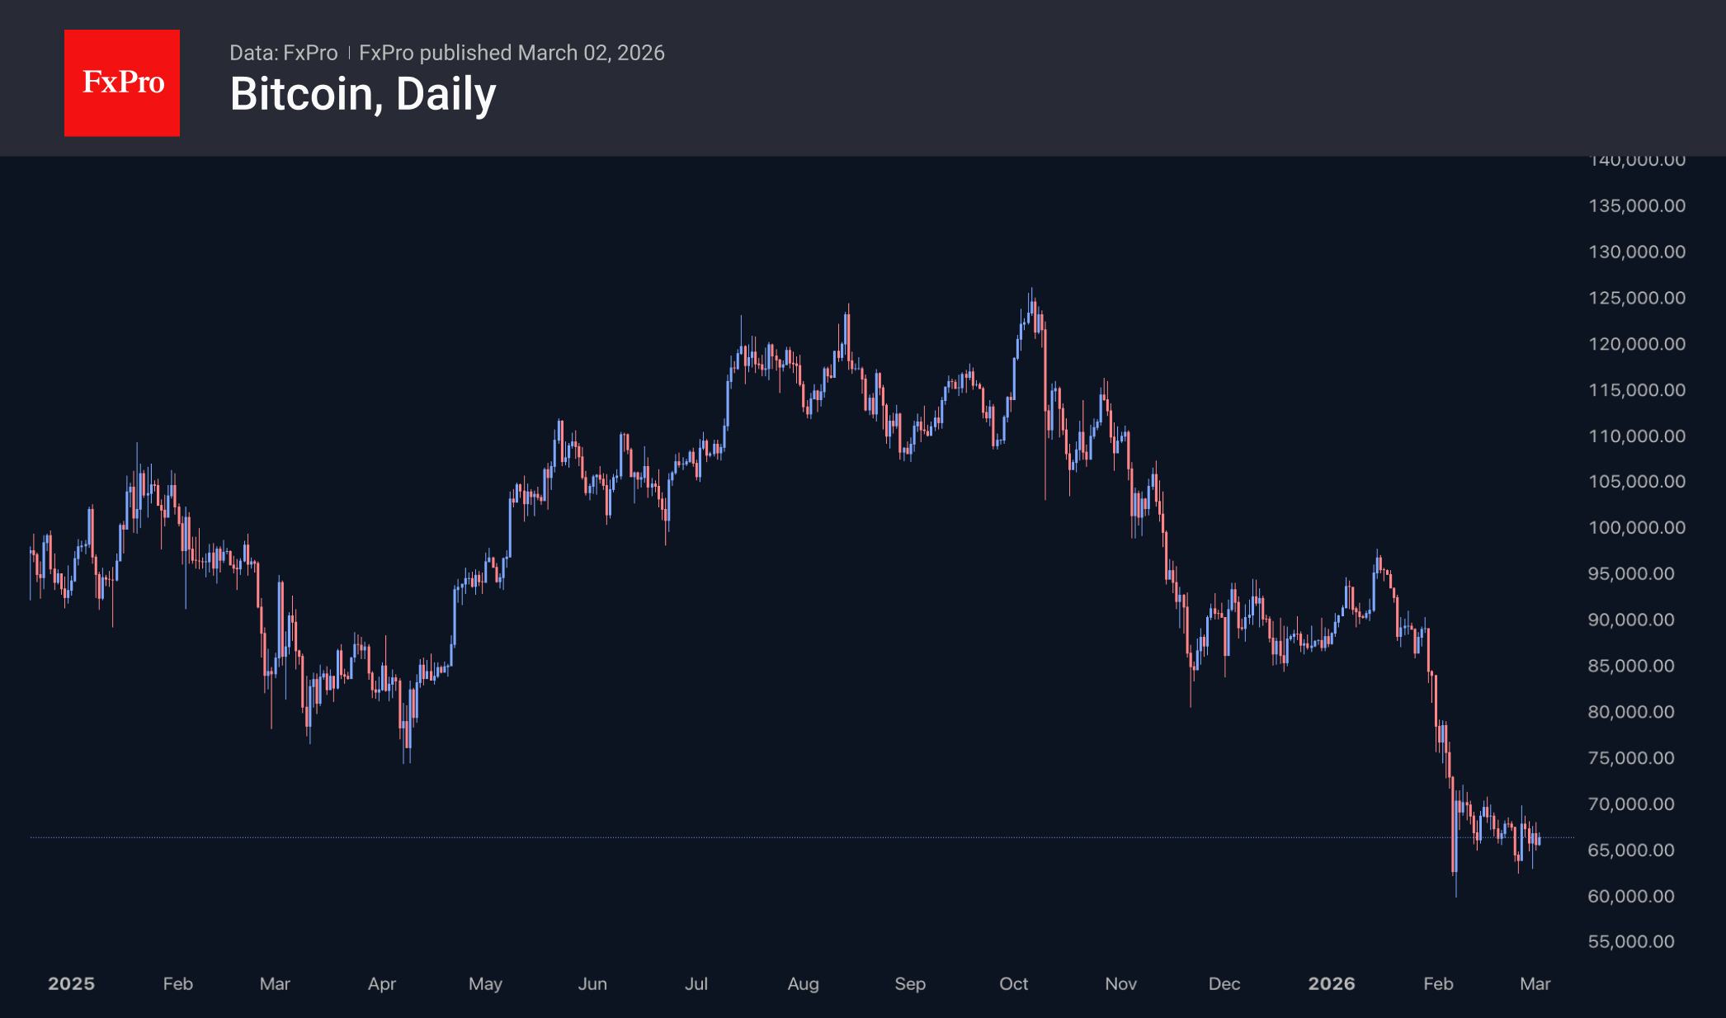Viewport: 1726px width, 1018px height.
Task: Click the May month axis label
Action: (485, 983)
